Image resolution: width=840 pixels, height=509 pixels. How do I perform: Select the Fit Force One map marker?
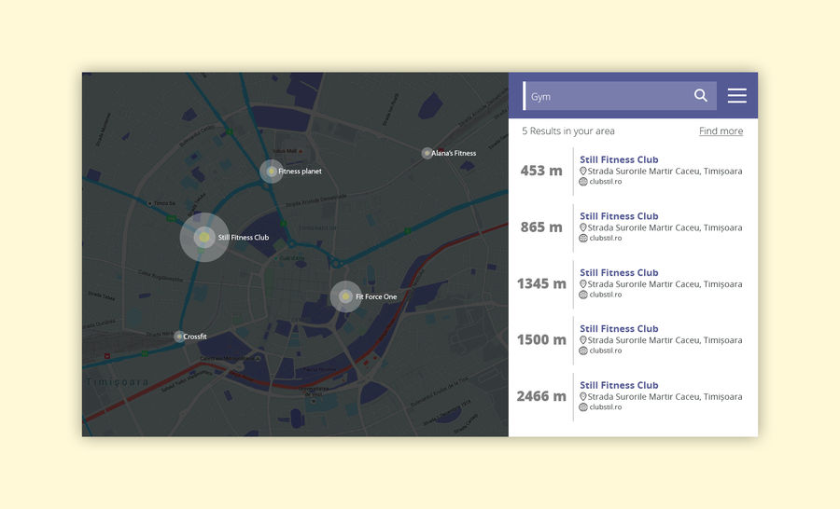tap(345, 296)
